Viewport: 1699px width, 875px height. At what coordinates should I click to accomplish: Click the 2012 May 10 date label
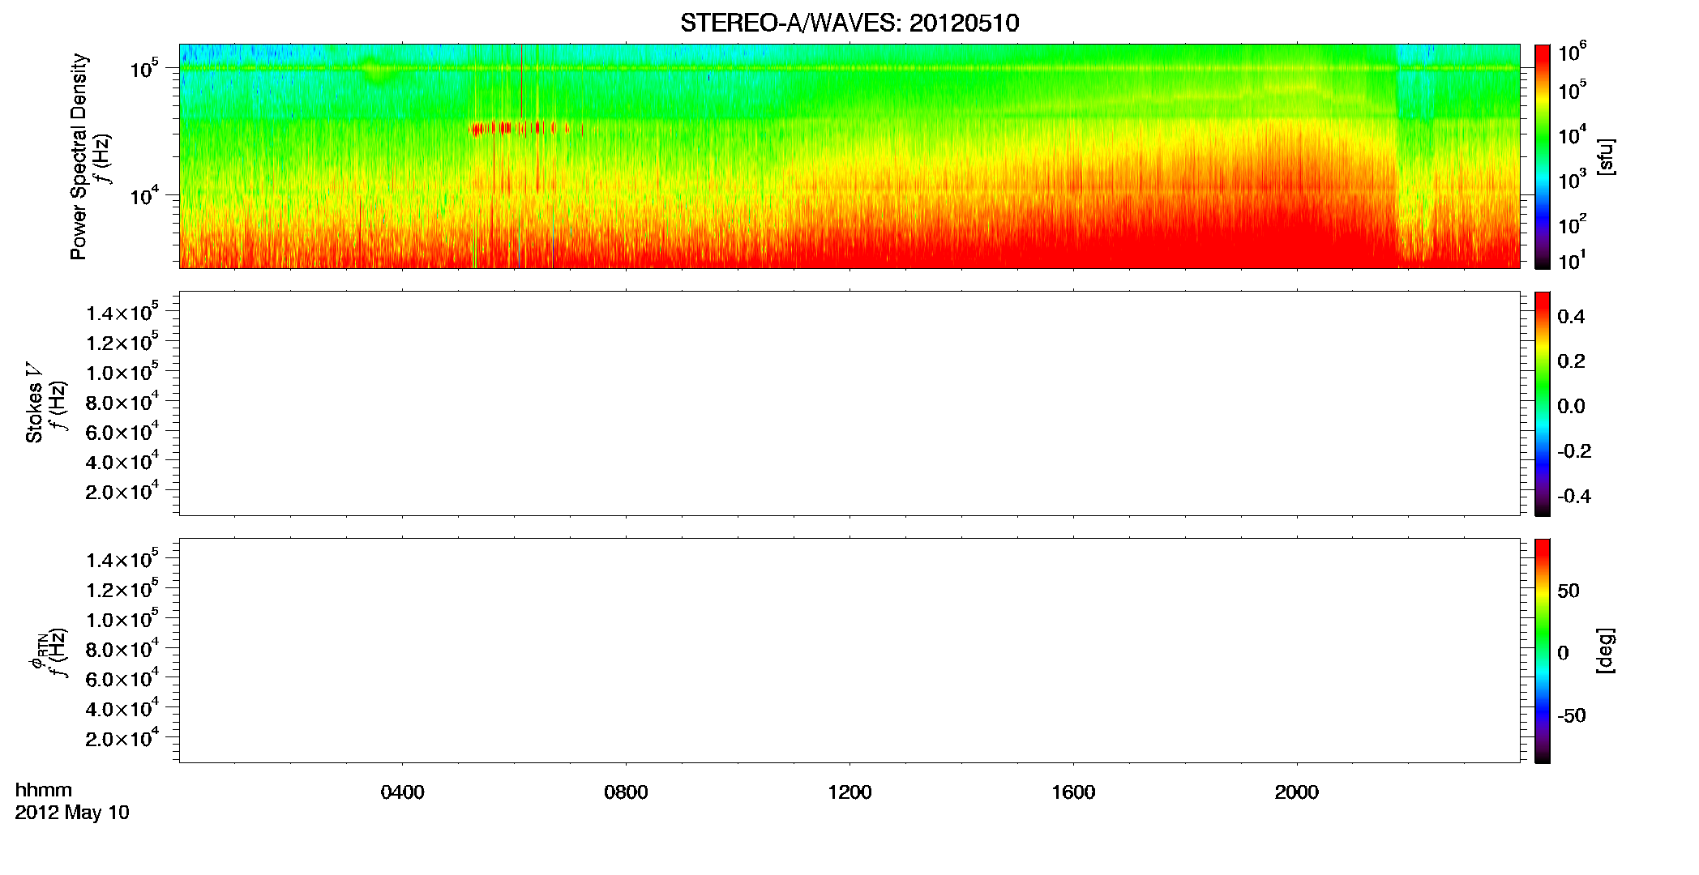72,813
